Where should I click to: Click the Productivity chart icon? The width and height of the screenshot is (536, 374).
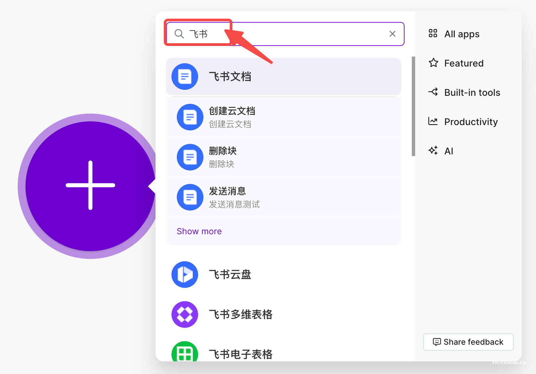(433, 121)
